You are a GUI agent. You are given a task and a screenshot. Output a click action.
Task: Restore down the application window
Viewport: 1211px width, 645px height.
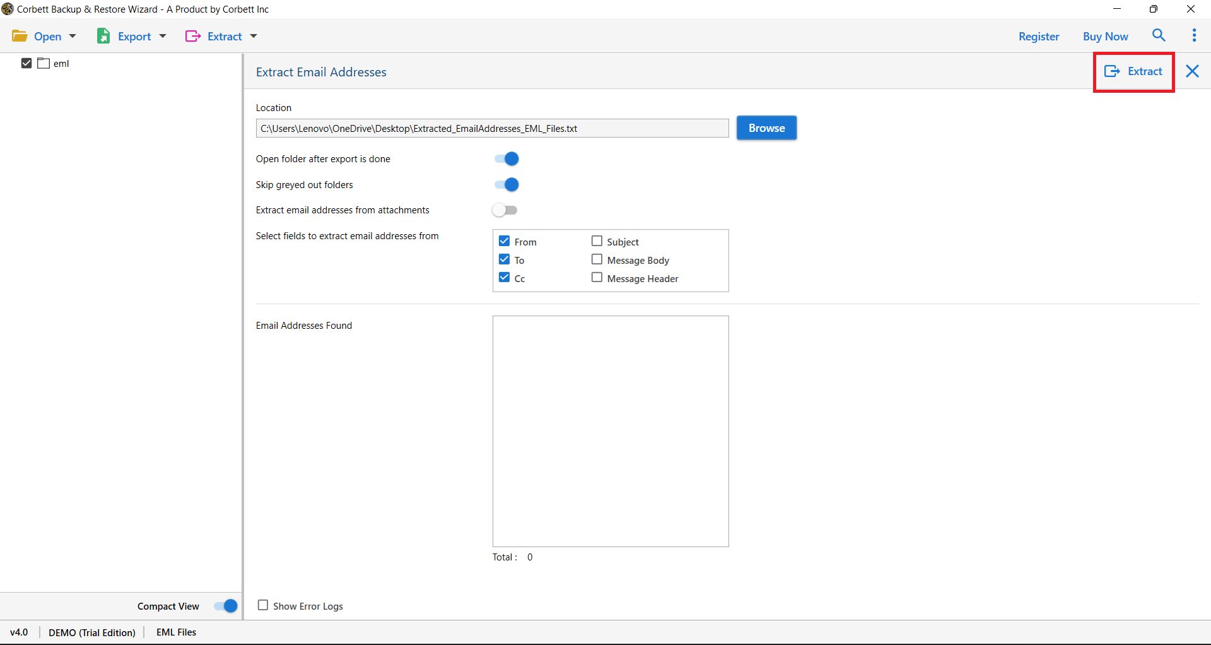[1153, 9]
